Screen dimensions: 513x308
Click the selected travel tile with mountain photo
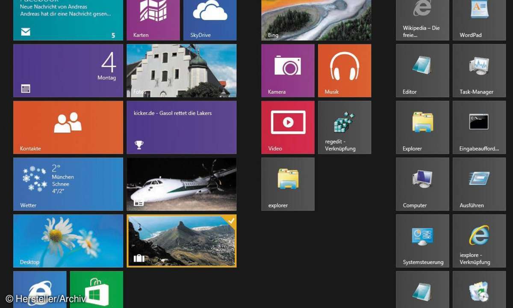click(182, 241)
